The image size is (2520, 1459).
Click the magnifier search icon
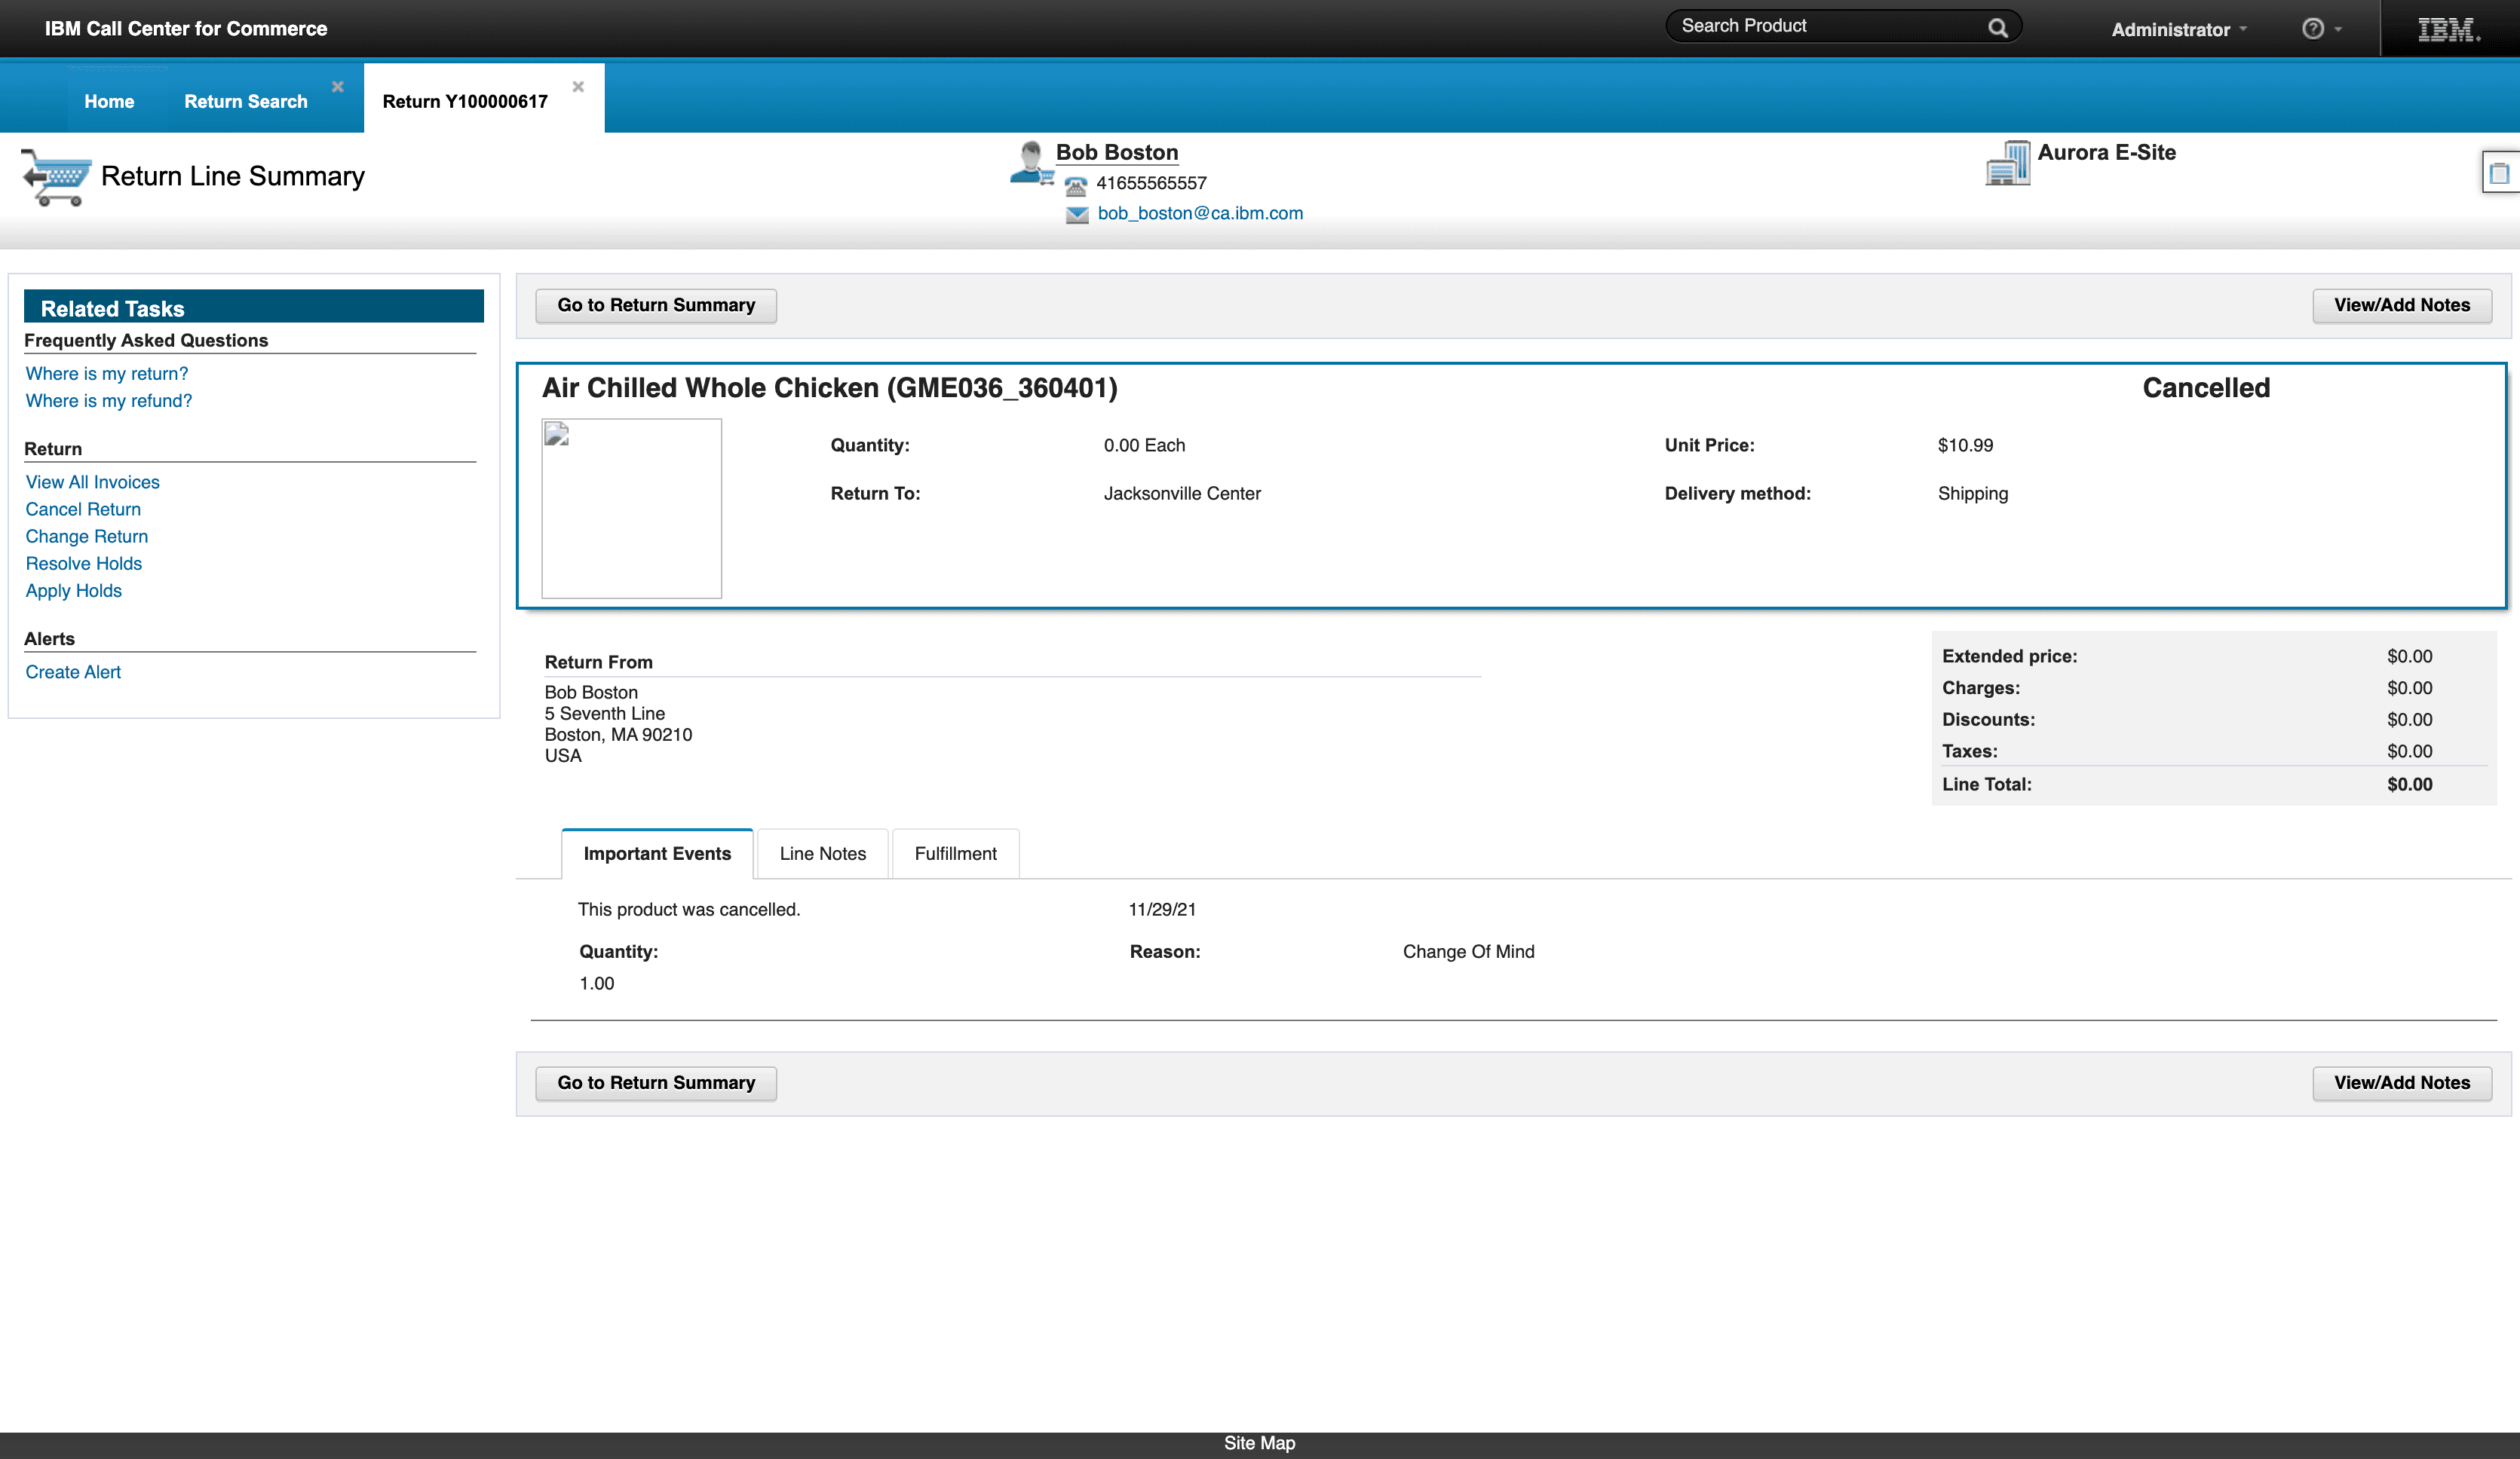tap(1997, 28)
